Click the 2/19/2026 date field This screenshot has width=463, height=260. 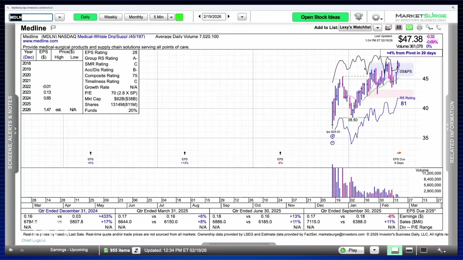(214, 17)
